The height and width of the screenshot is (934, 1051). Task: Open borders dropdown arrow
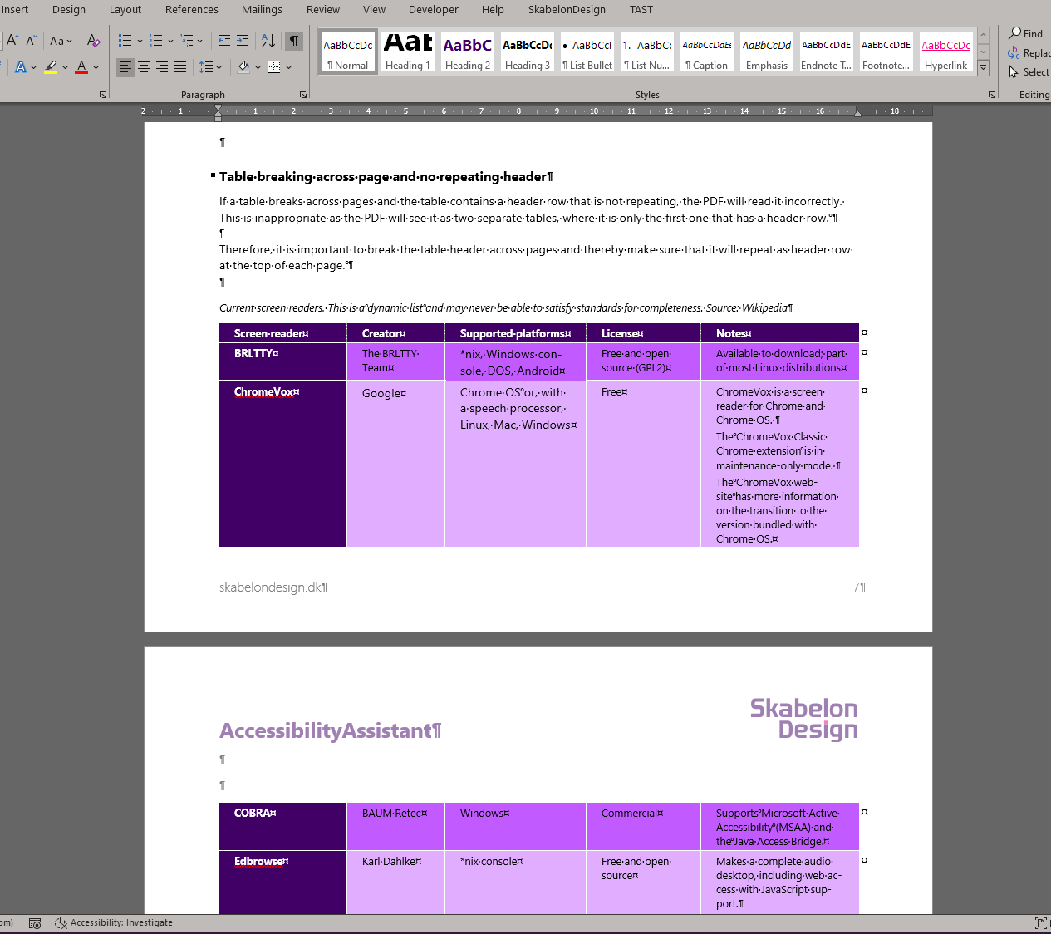(x=288, y=67)
